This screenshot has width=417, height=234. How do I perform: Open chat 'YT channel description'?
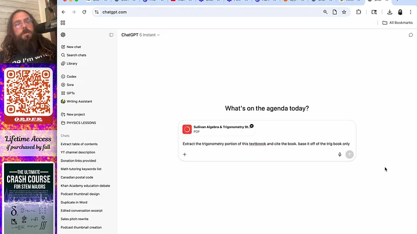tap(78, 152)
